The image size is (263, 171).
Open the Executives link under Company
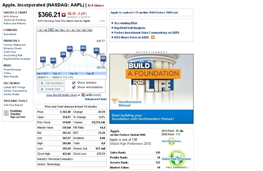[x=10, y=34]
